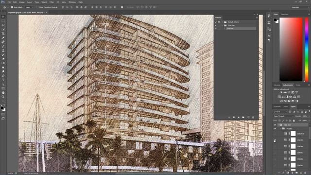The width and height of the screenshot is (311, 175).
Task: Switch to the Swatches tab
Action: coord(284,14)
